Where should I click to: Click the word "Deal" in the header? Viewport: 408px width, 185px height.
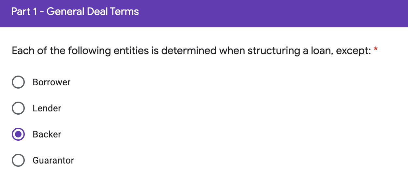(x=97, y=12)
